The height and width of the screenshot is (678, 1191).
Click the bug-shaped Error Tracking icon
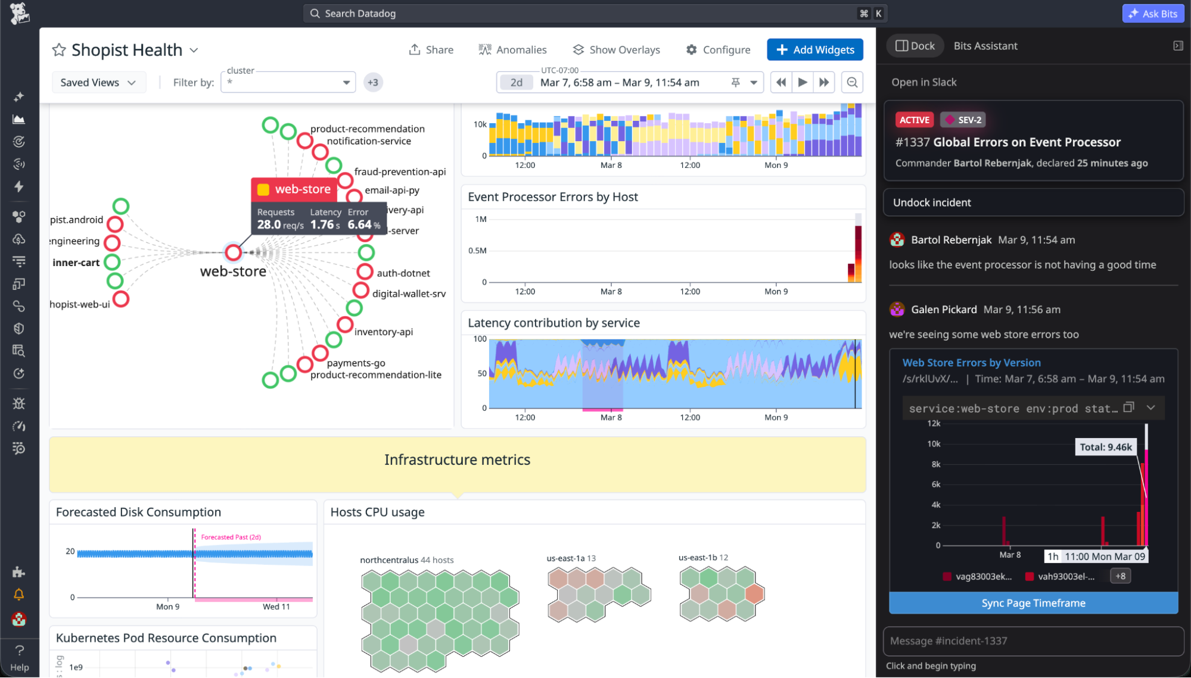pos(19,403)
